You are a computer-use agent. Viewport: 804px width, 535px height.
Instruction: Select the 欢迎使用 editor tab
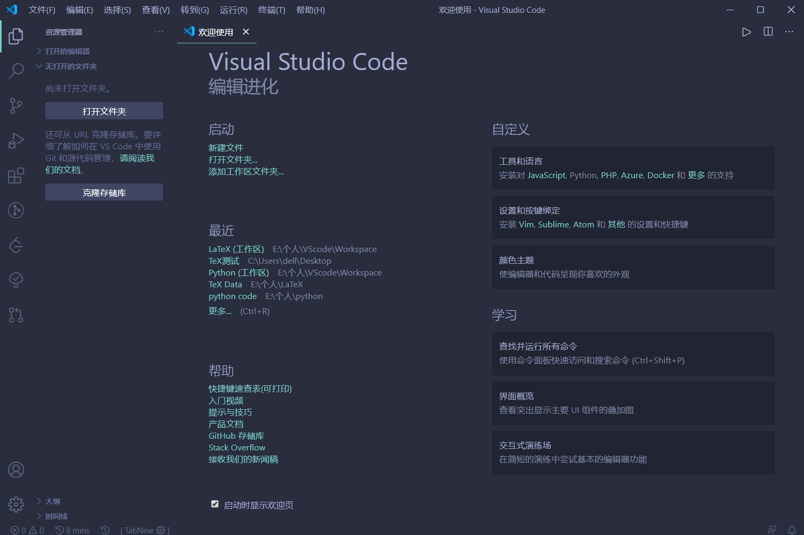pos(217,32)
